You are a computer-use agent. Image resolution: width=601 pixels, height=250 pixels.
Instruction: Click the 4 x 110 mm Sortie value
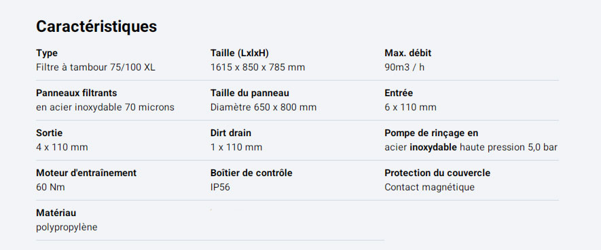[x=62, y=147]
